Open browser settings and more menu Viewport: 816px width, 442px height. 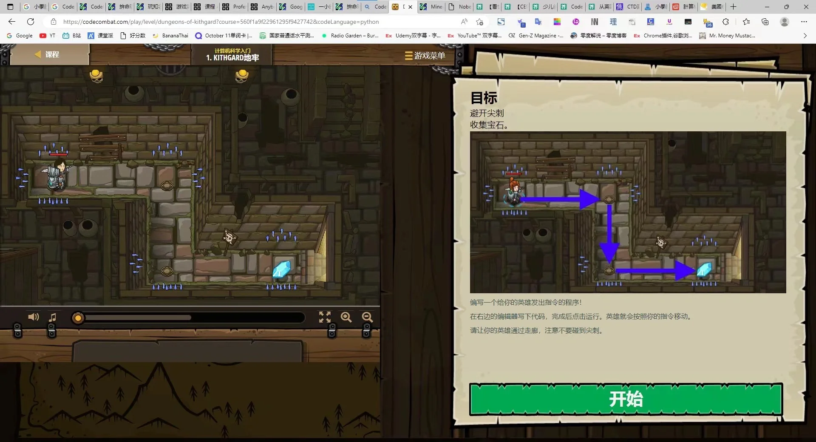[804, 22]
